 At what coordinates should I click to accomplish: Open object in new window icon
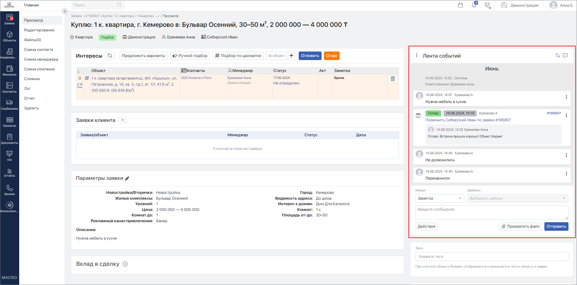click(80, 86)
